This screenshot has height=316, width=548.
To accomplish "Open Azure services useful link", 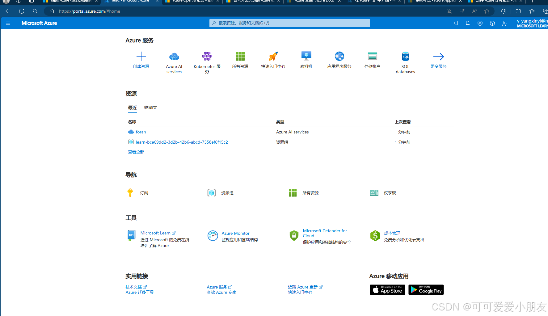I will click(219, 287).
